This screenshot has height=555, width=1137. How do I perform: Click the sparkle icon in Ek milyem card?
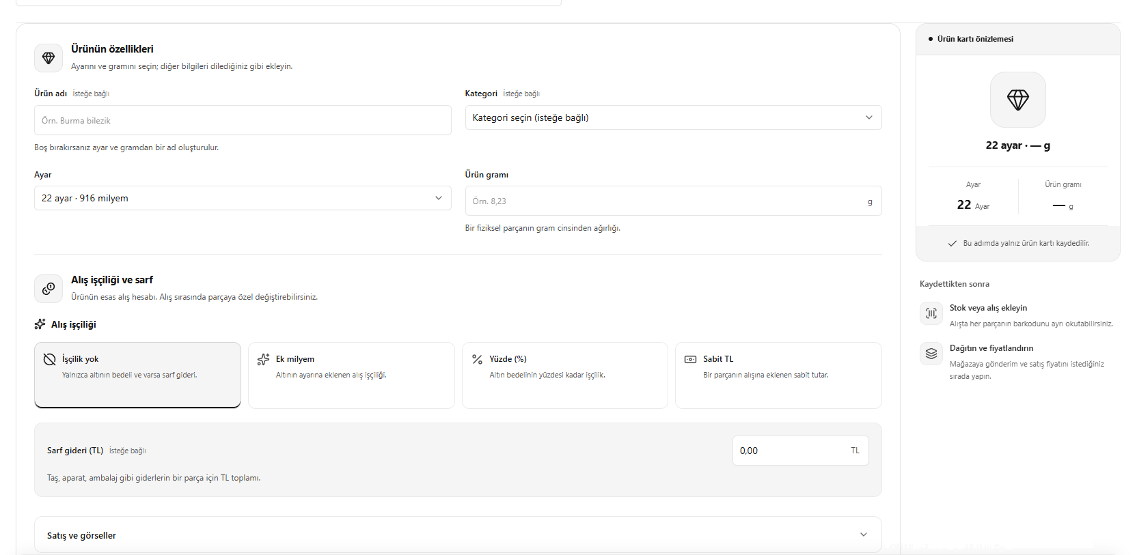pyautogui.click(x=263, y=359)
